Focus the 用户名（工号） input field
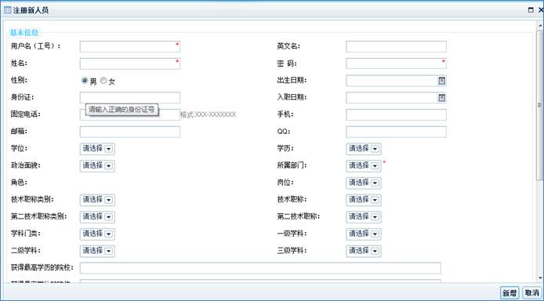 (130, 46)
